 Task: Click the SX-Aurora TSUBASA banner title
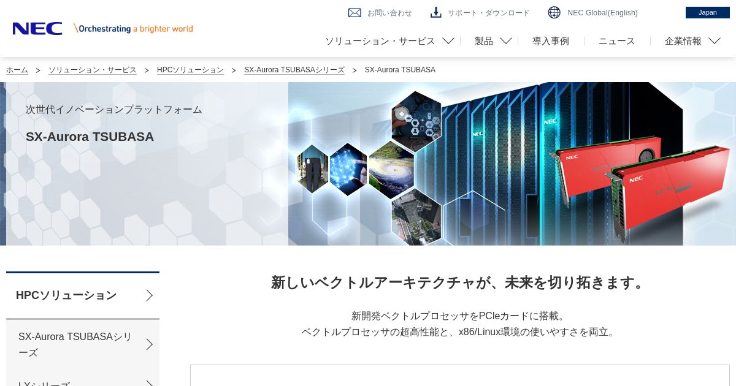point(90,137)
